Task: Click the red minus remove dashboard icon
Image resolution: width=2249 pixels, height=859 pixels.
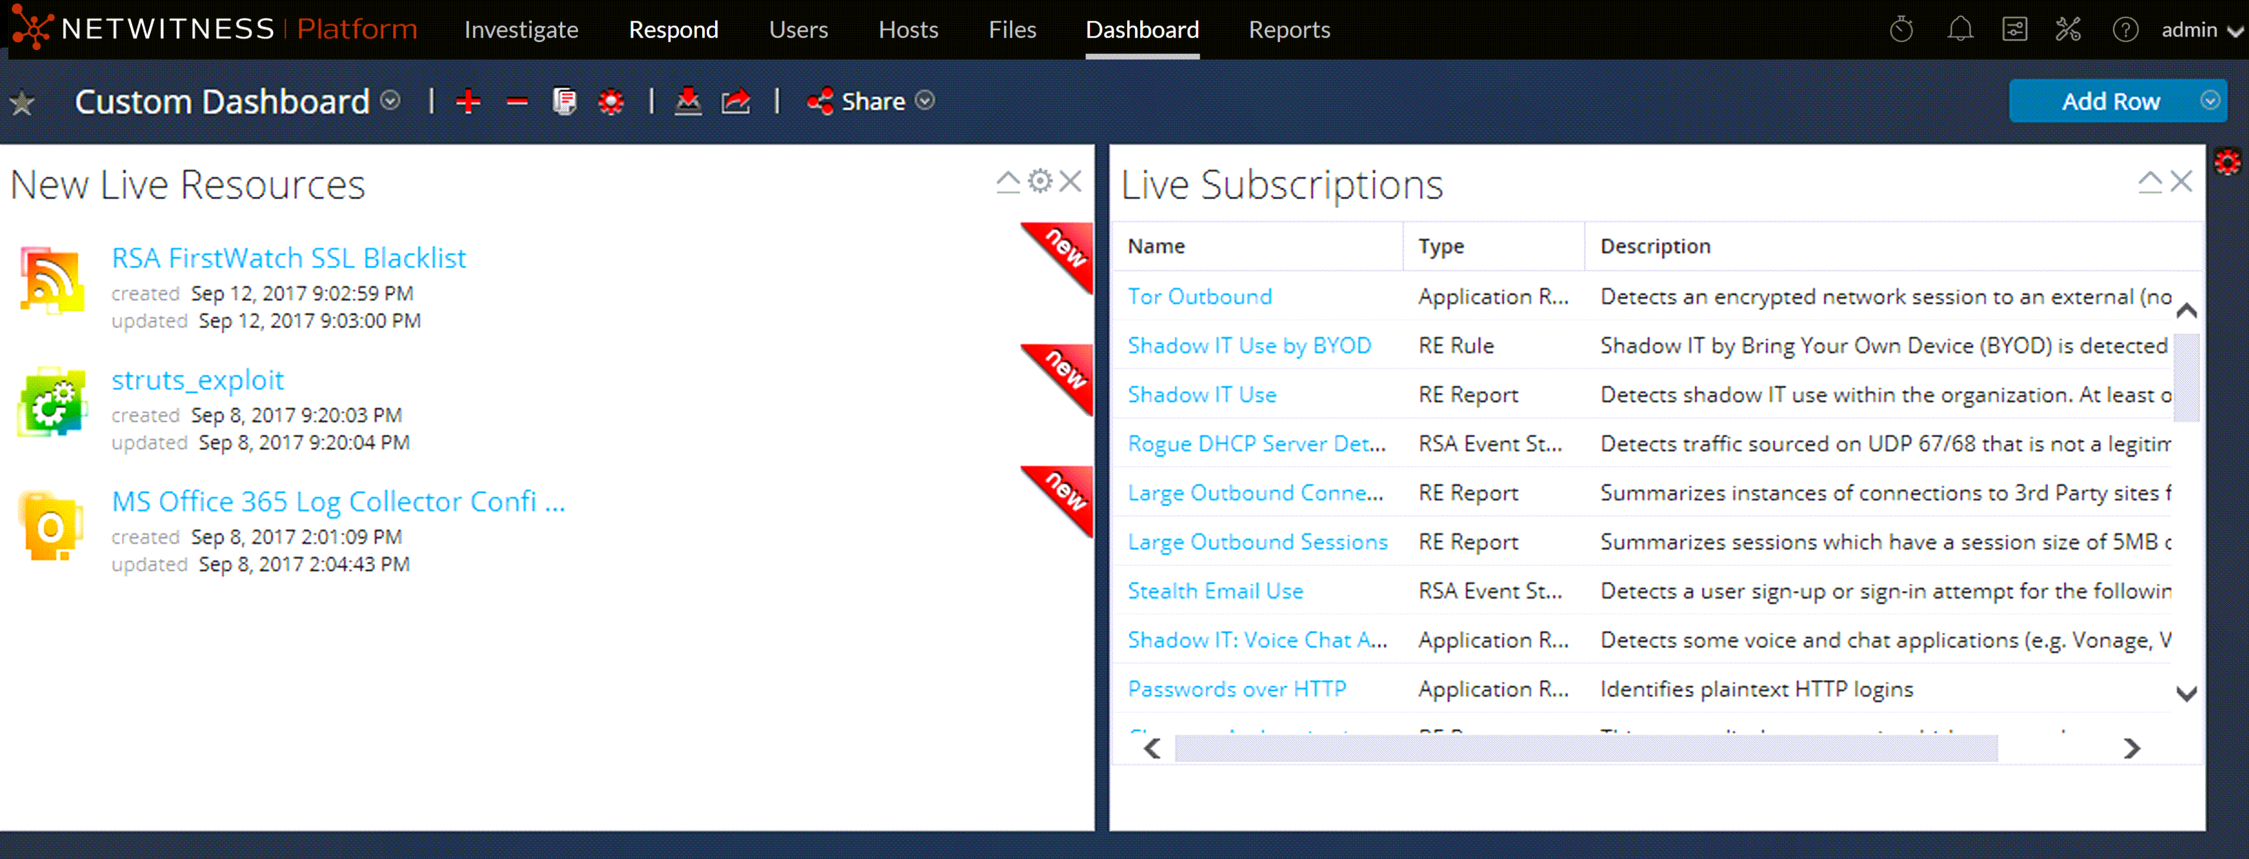Action: pos(517,102)
